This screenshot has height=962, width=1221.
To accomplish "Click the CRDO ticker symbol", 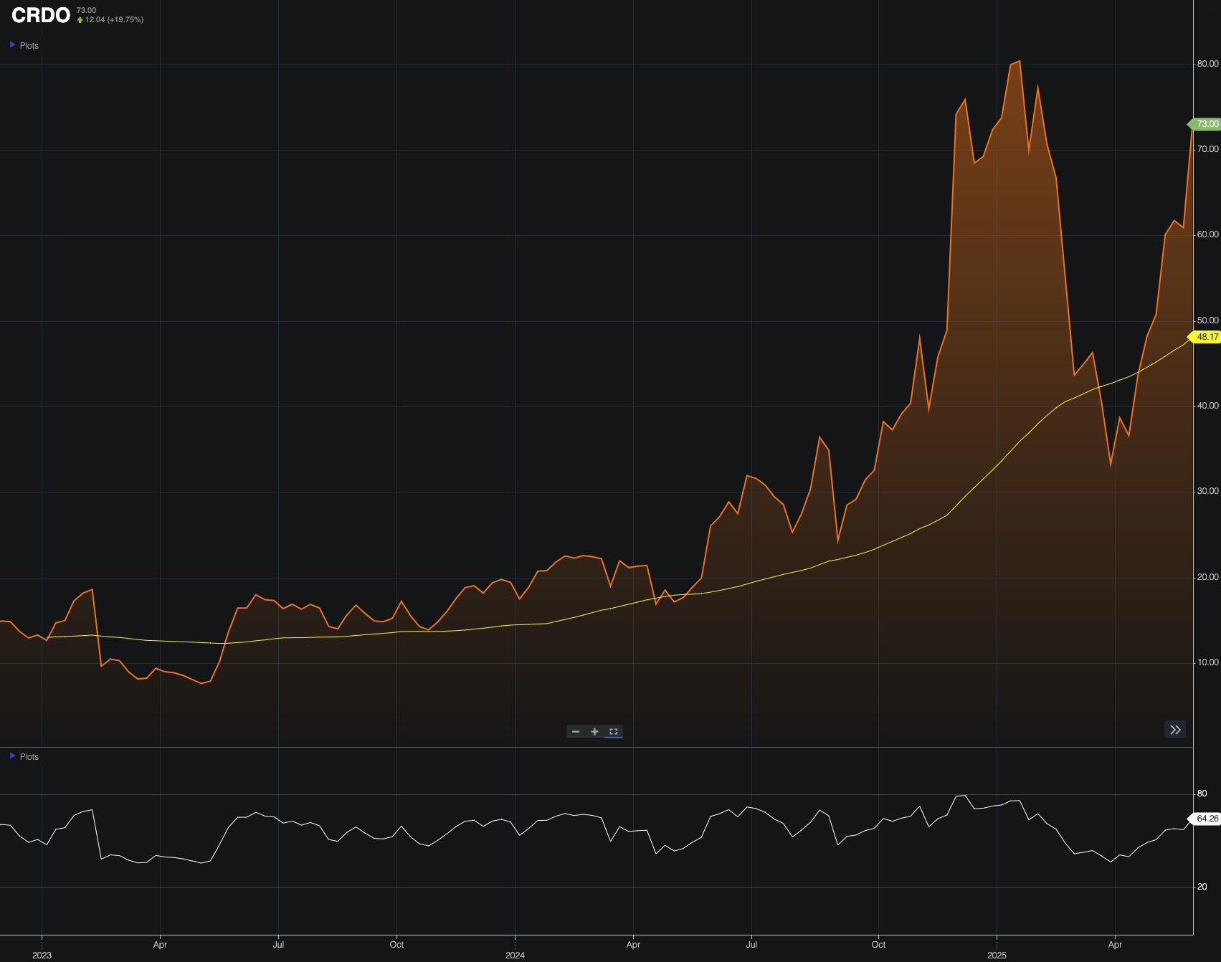I will click(39, 15).
